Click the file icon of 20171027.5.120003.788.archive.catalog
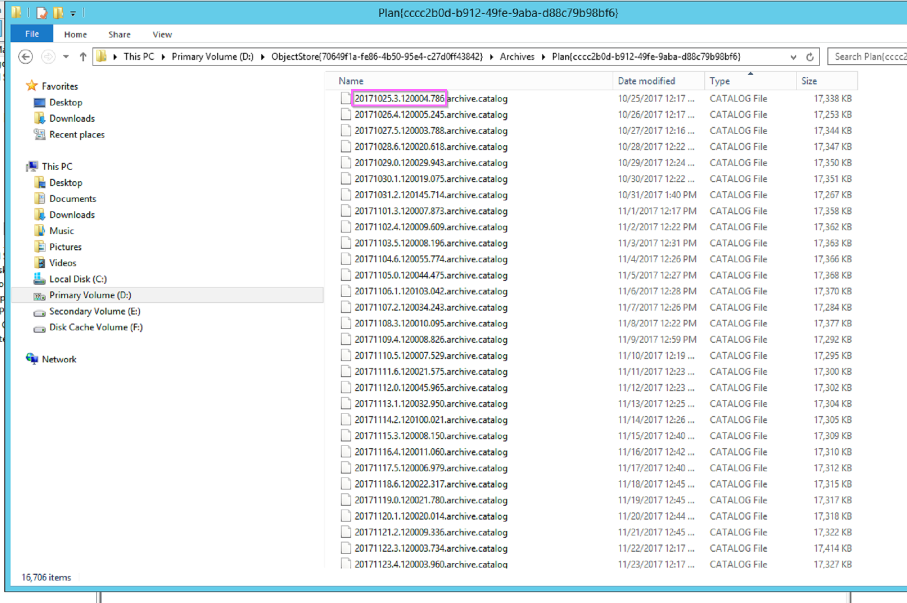This screenshot has height=603, width=907. click(x=346, y=131)
